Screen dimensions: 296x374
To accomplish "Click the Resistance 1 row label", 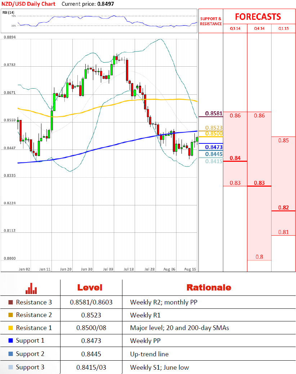I will coord(34,328).
